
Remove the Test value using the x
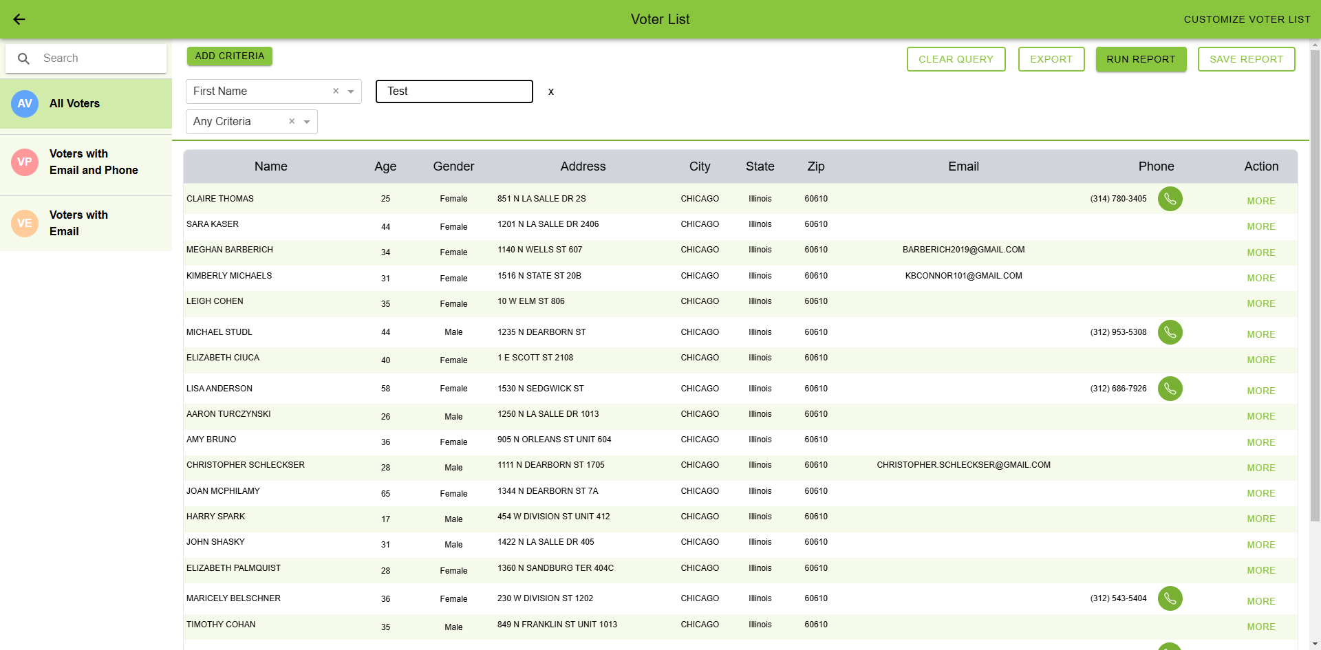tap(550, 91)
